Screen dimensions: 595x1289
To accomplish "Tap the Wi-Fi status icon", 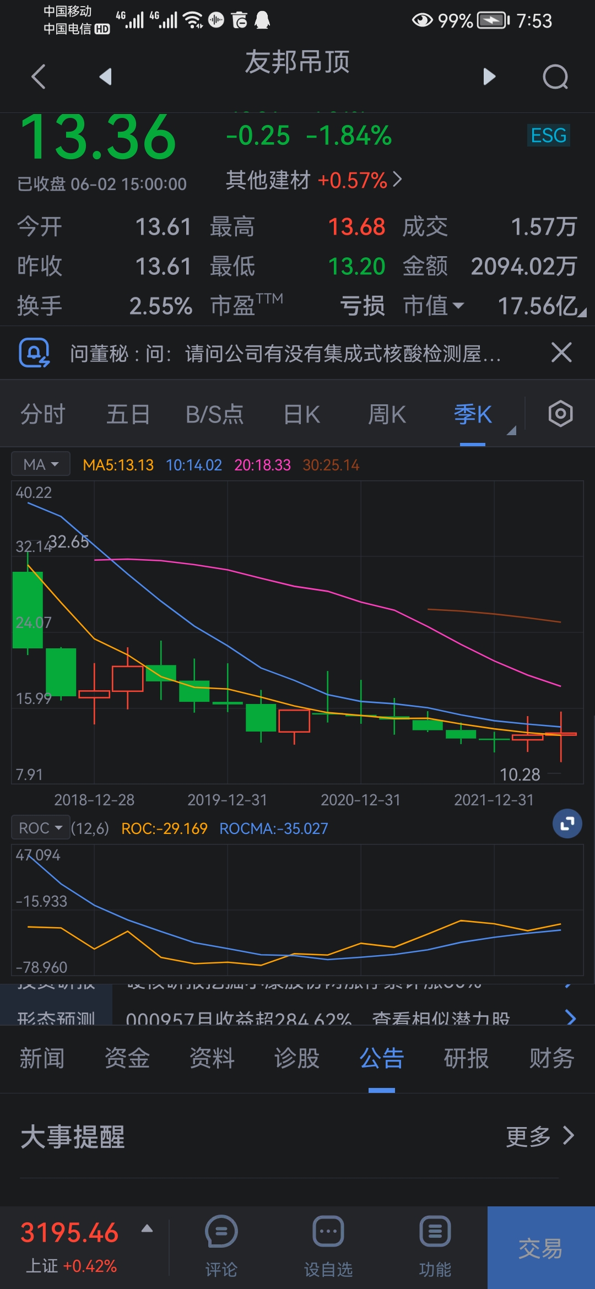I will point(193,20).
